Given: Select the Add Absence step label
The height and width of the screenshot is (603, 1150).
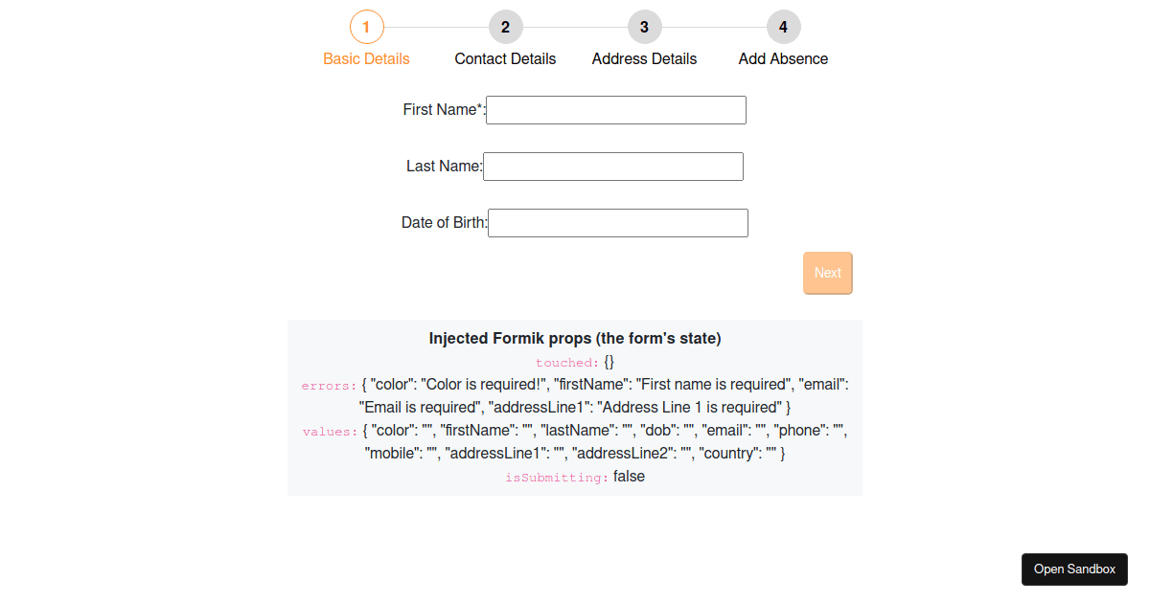Looking at the screenshot, I should tap(783, 58).
